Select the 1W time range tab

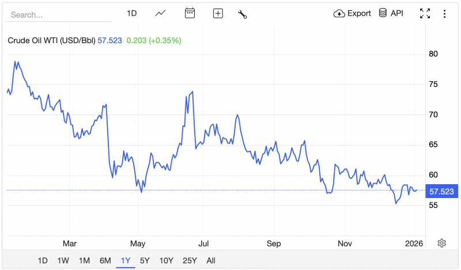(x=64, y=260)
